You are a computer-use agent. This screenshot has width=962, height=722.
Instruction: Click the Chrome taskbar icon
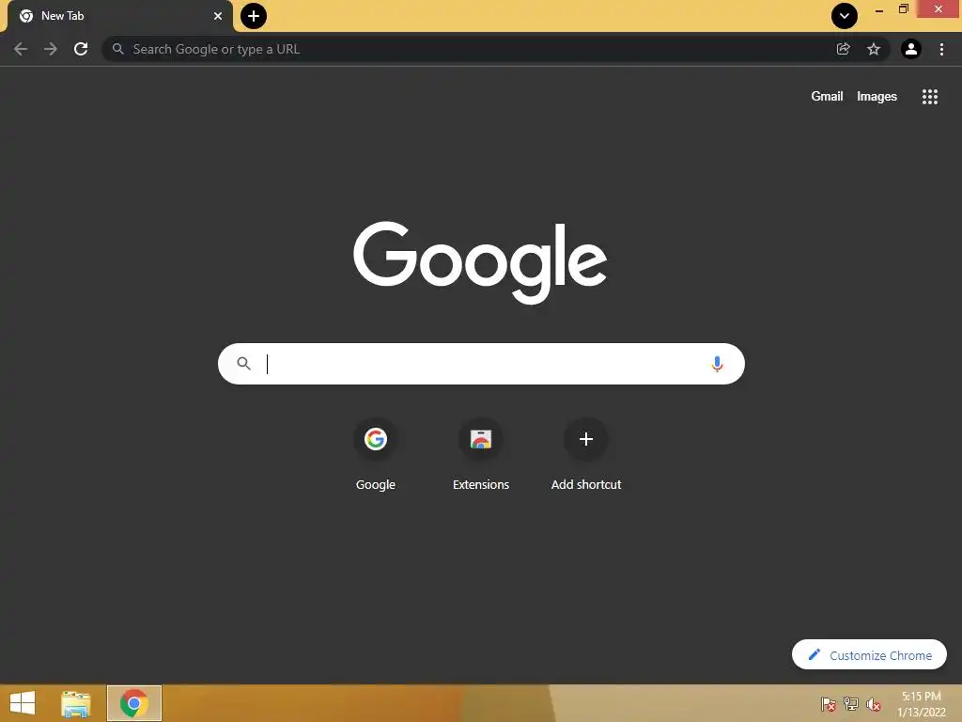[134, 703]
